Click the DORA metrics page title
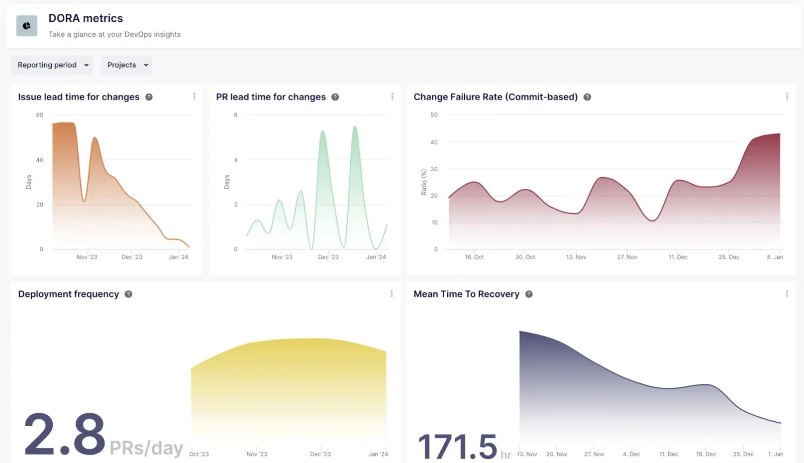Image resolution: width=804 pixels, height=463 pixels. [x=86, y=18]
